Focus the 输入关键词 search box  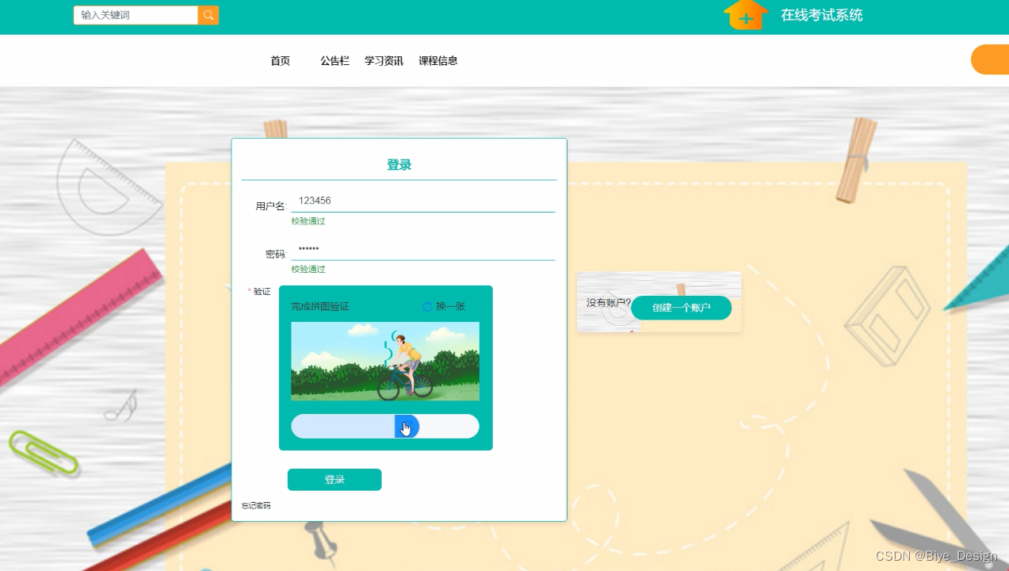click(x=136, y=15)
